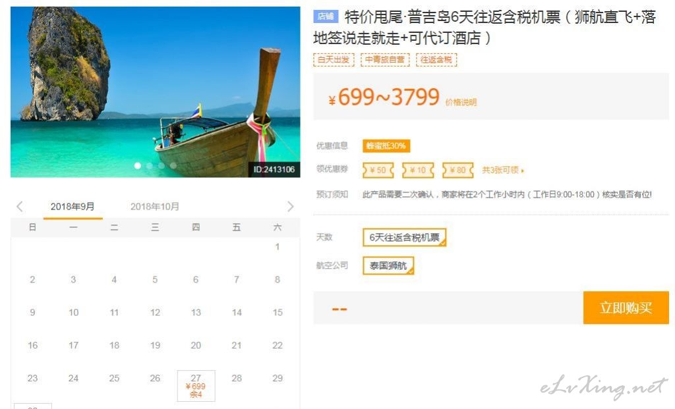Select date 9 in the calendar

click(32, 312)
